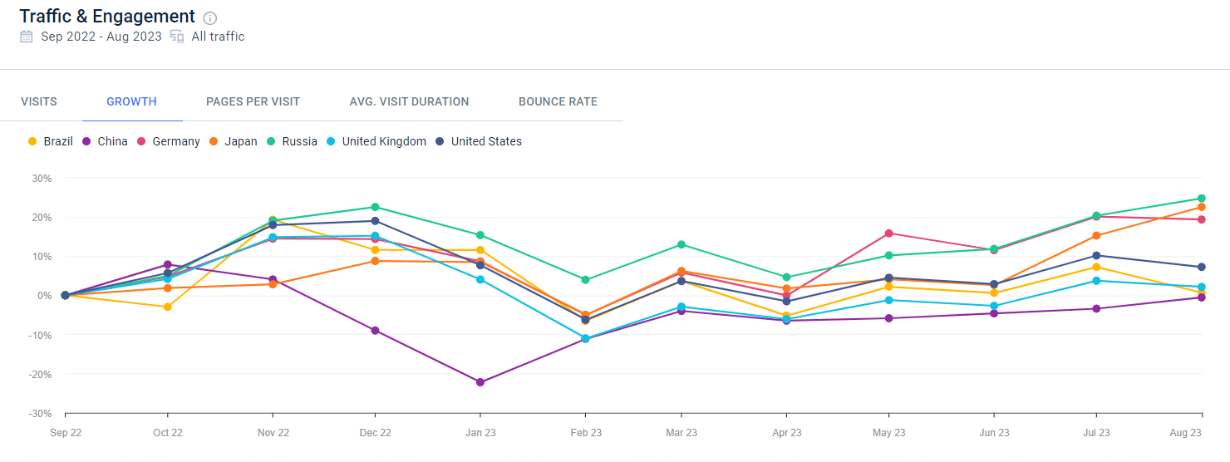Toggle China series in legend
Viewport: 1230px width, 462px height.
[105, 141]
